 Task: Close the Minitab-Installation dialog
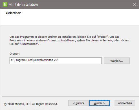(134, 4)
